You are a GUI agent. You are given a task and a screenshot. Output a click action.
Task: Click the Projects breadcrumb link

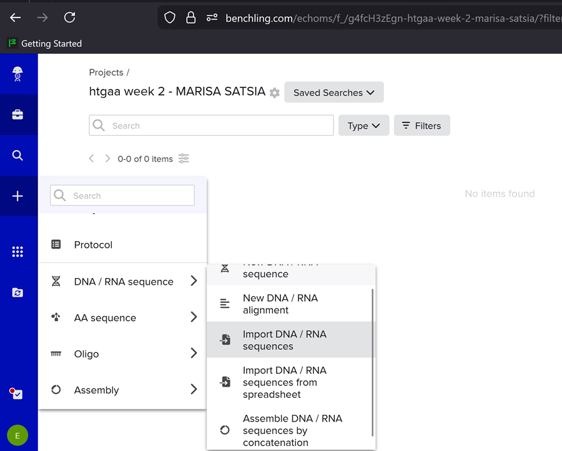(106, 72)
